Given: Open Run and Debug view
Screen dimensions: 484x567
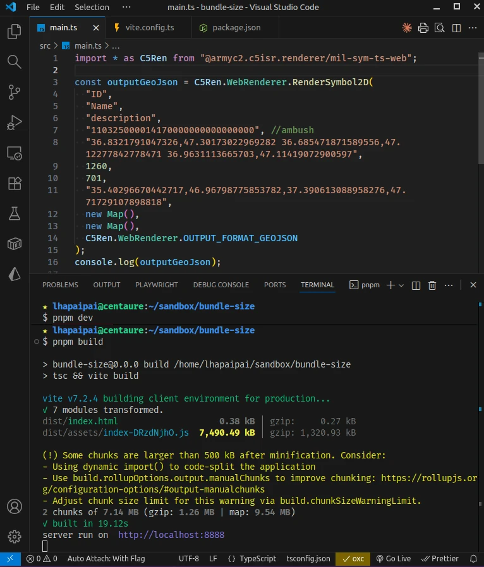Looking at the screenshot, I should [15, 122].
